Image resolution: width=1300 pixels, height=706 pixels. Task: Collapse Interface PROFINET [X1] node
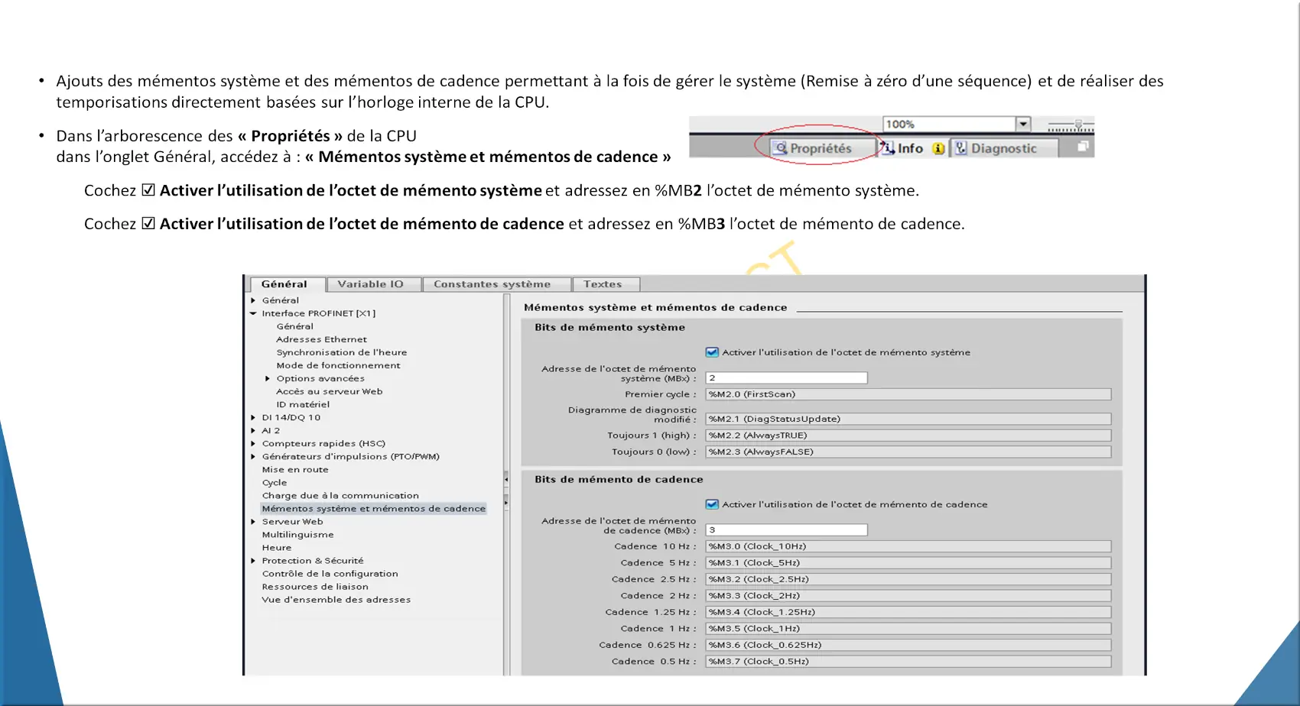(x=253, y=313)
